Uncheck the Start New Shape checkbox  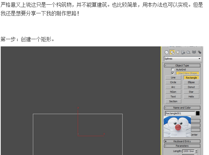(x=172, y=73)
